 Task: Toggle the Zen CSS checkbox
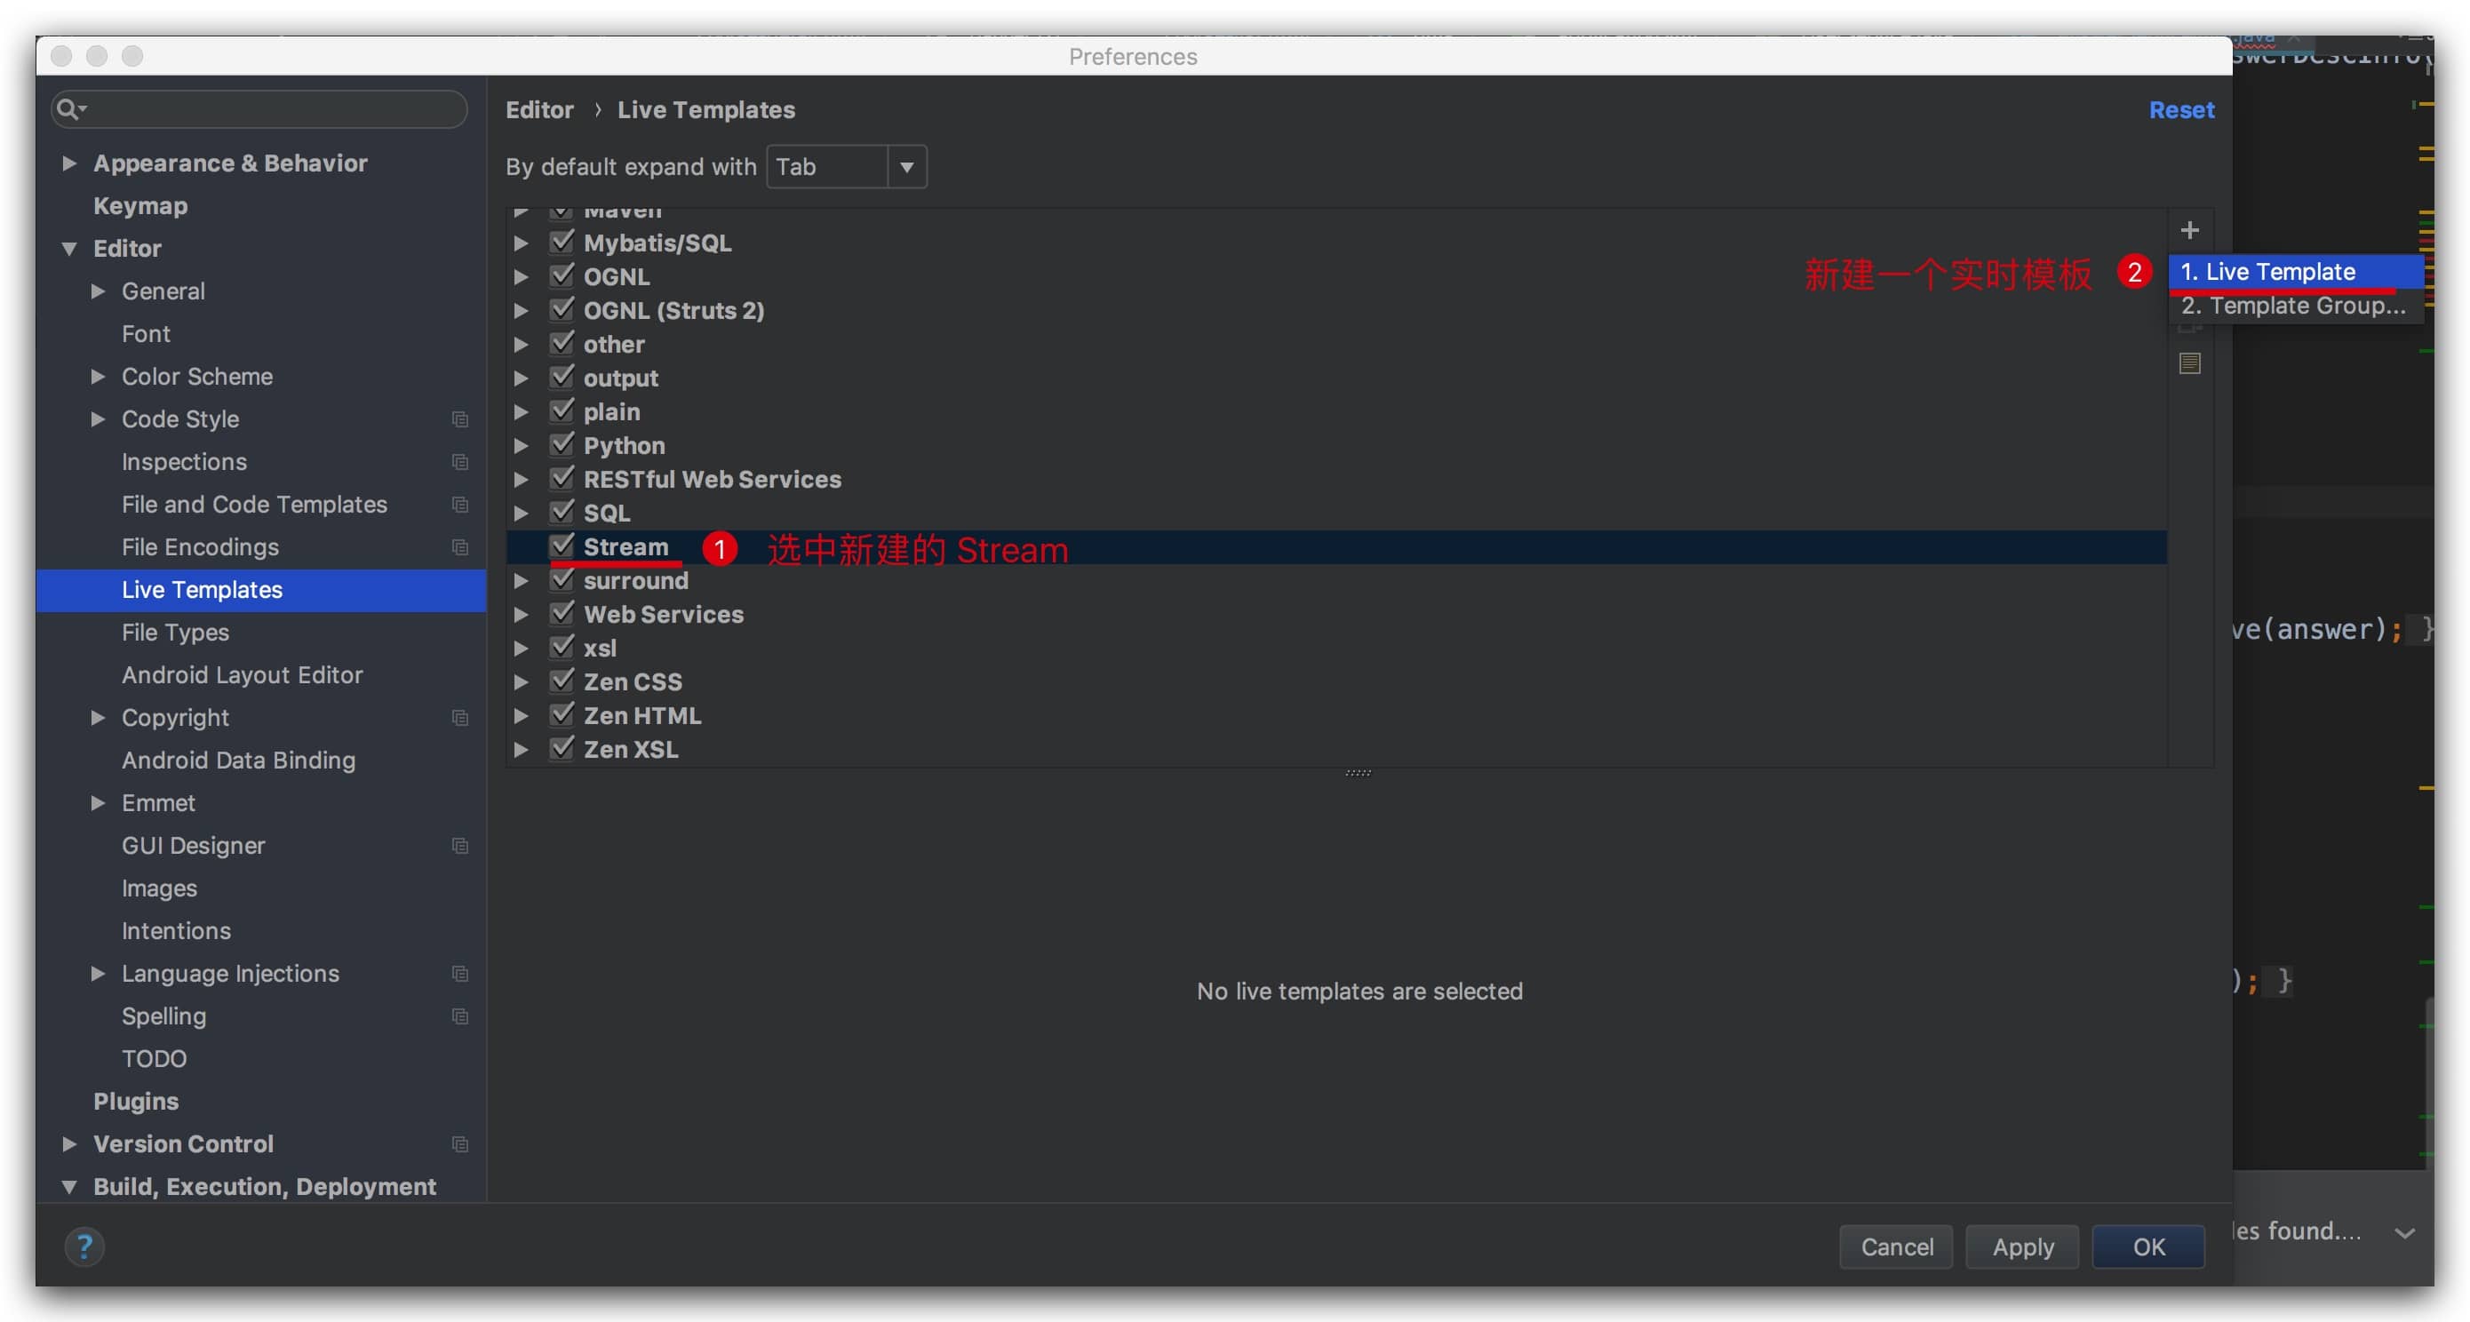tap(562, 681)
